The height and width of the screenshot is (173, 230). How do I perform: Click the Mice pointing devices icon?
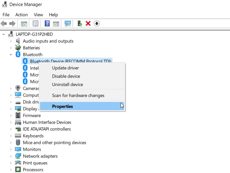click(18, 142)
